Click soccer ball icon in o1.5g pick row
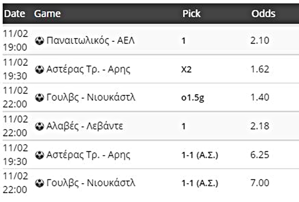This screenshot has height=202, width=299. (40, 97)
